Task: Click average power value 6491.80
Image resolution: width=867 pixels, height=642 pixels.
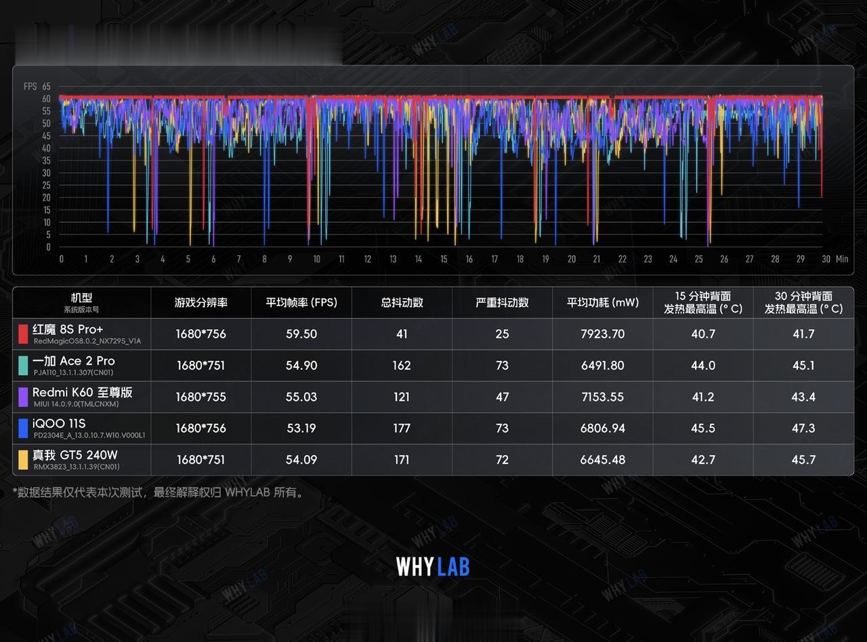Action: tap(603, 366)
